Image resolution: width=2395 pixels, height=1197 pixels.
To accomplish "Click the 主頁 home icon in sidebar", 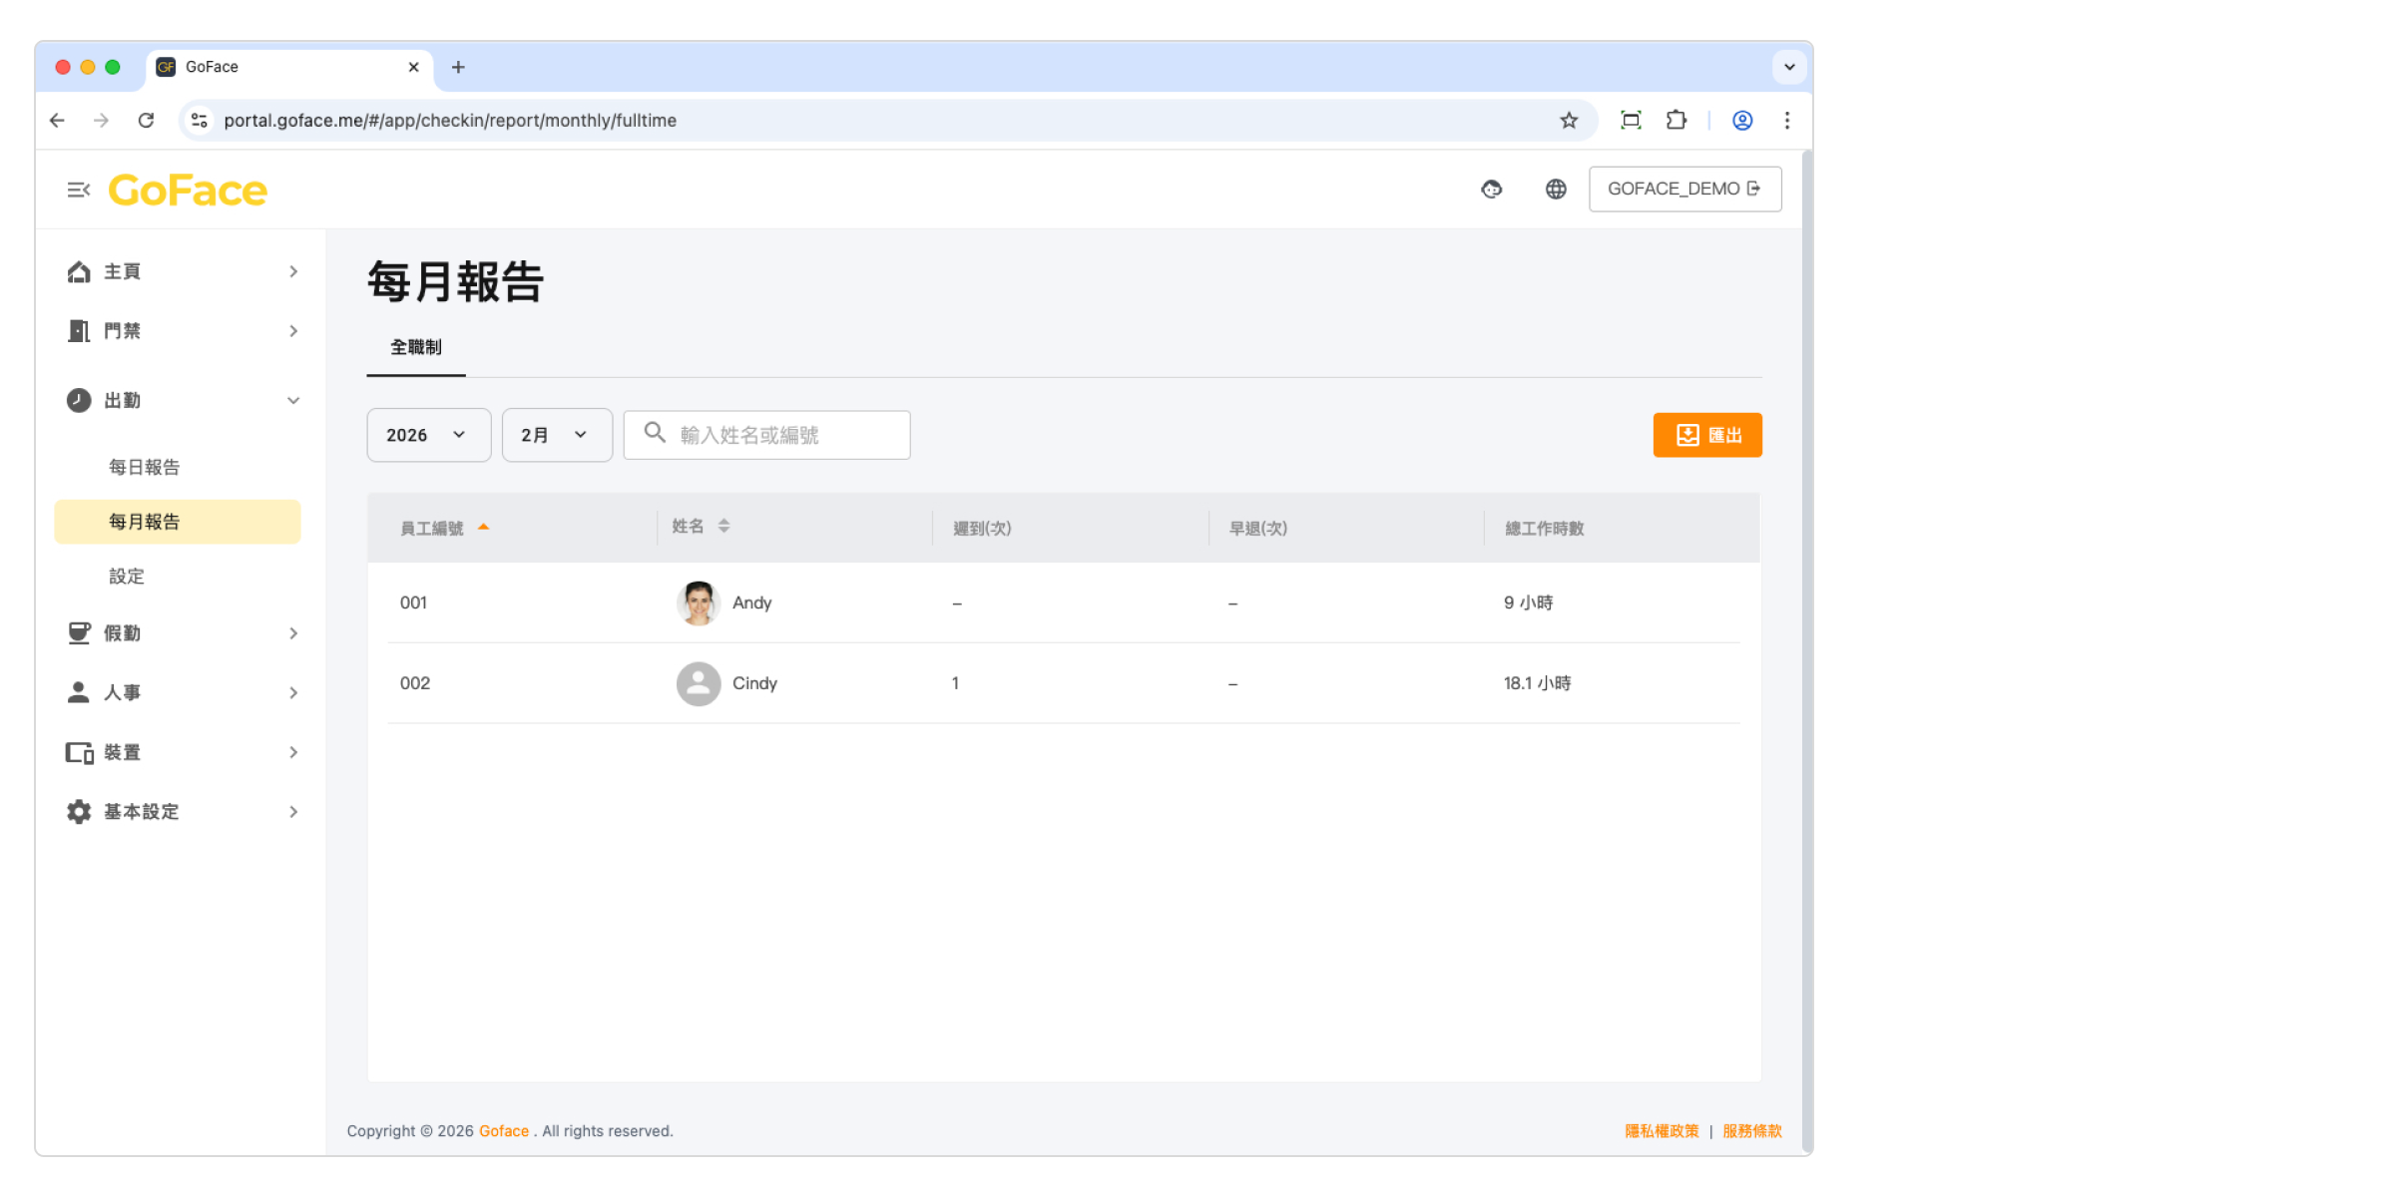I will click(79, 272).
